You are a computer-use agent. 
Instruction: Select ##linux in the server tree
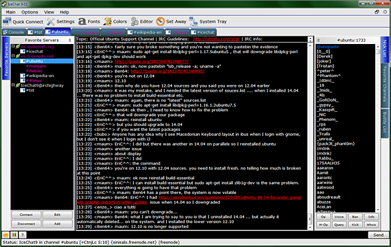(x=34, y=81)
